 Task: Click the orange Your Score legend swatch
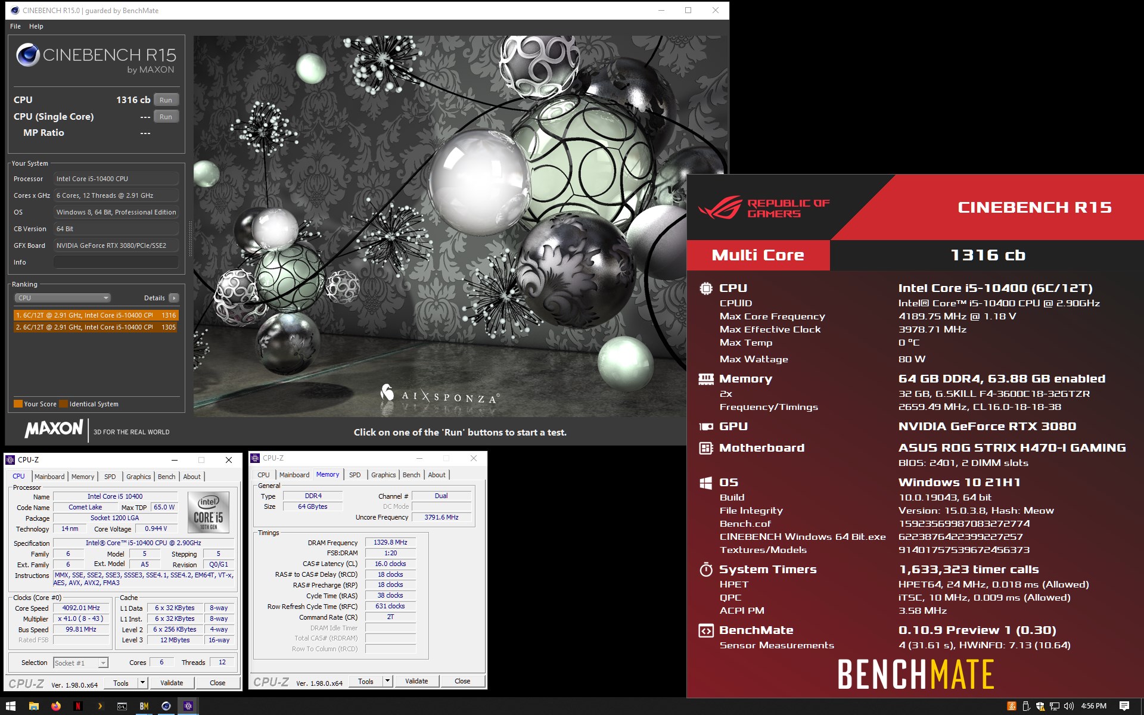coord(18,404)
